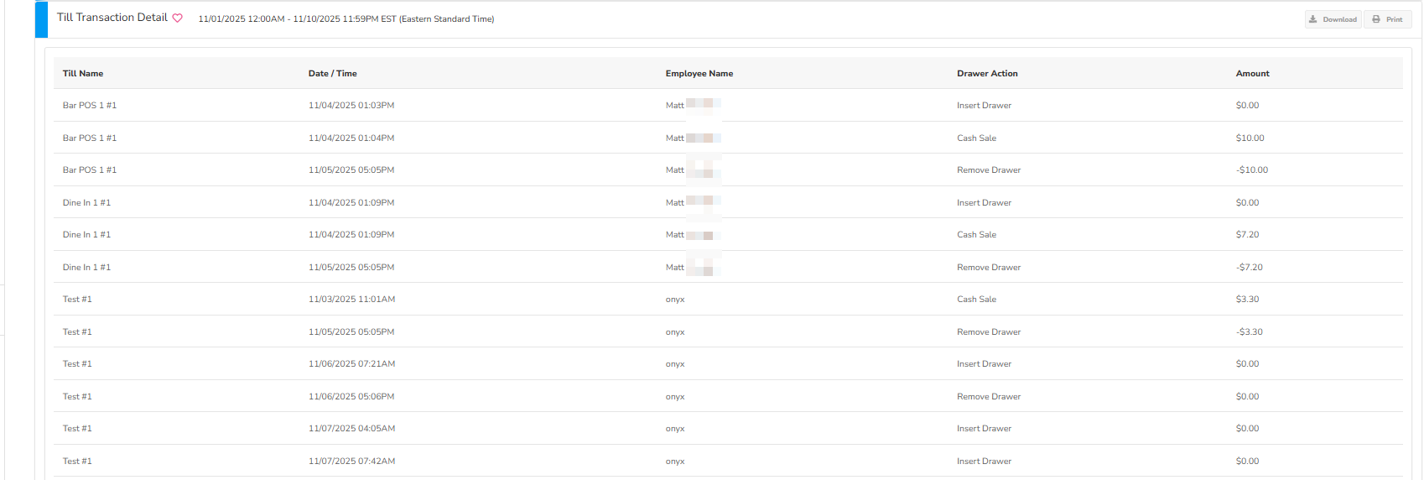Click the Print button
Screen dimensions: 1424x480
tap(1387, 19)
